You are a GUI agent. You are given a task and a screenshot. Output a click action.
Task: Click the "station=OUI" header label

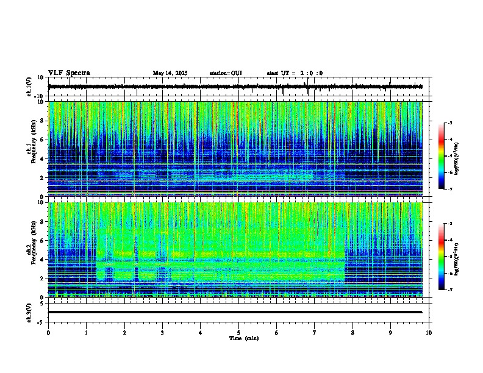pyautogui.click(x=226, y=73)
